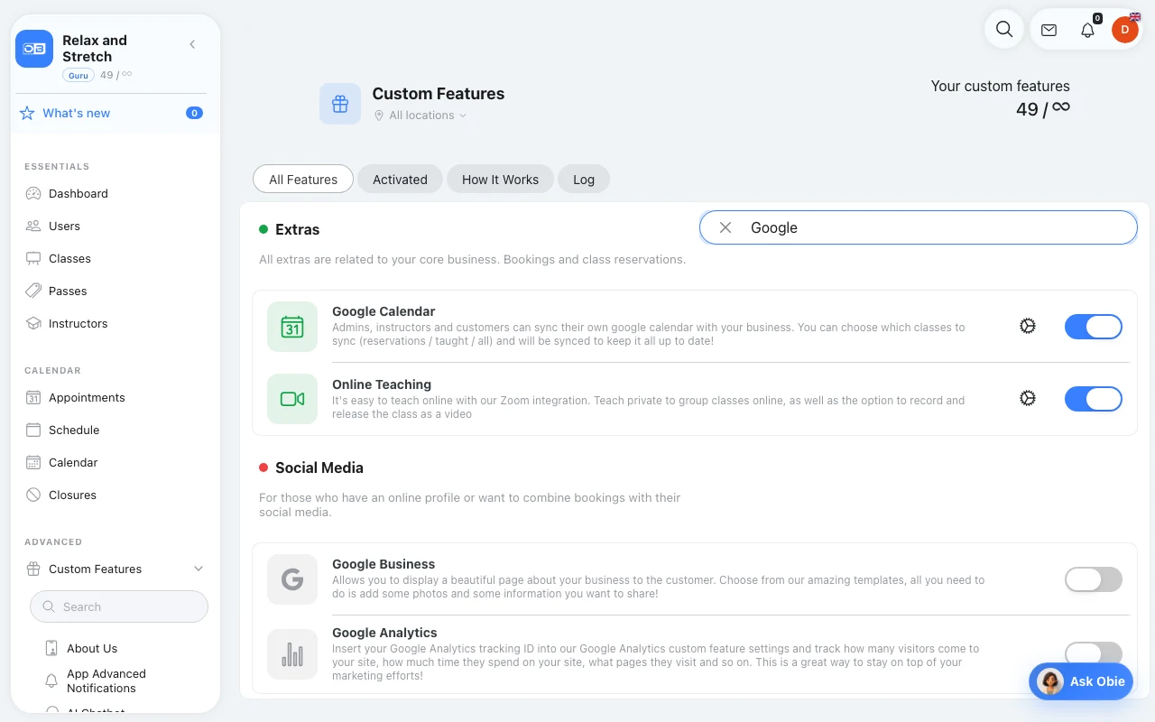Image resolution: width=1155 pixels, height=722 pixels.
Task: Focus the sidebar Search field
Action: point(119,606)
